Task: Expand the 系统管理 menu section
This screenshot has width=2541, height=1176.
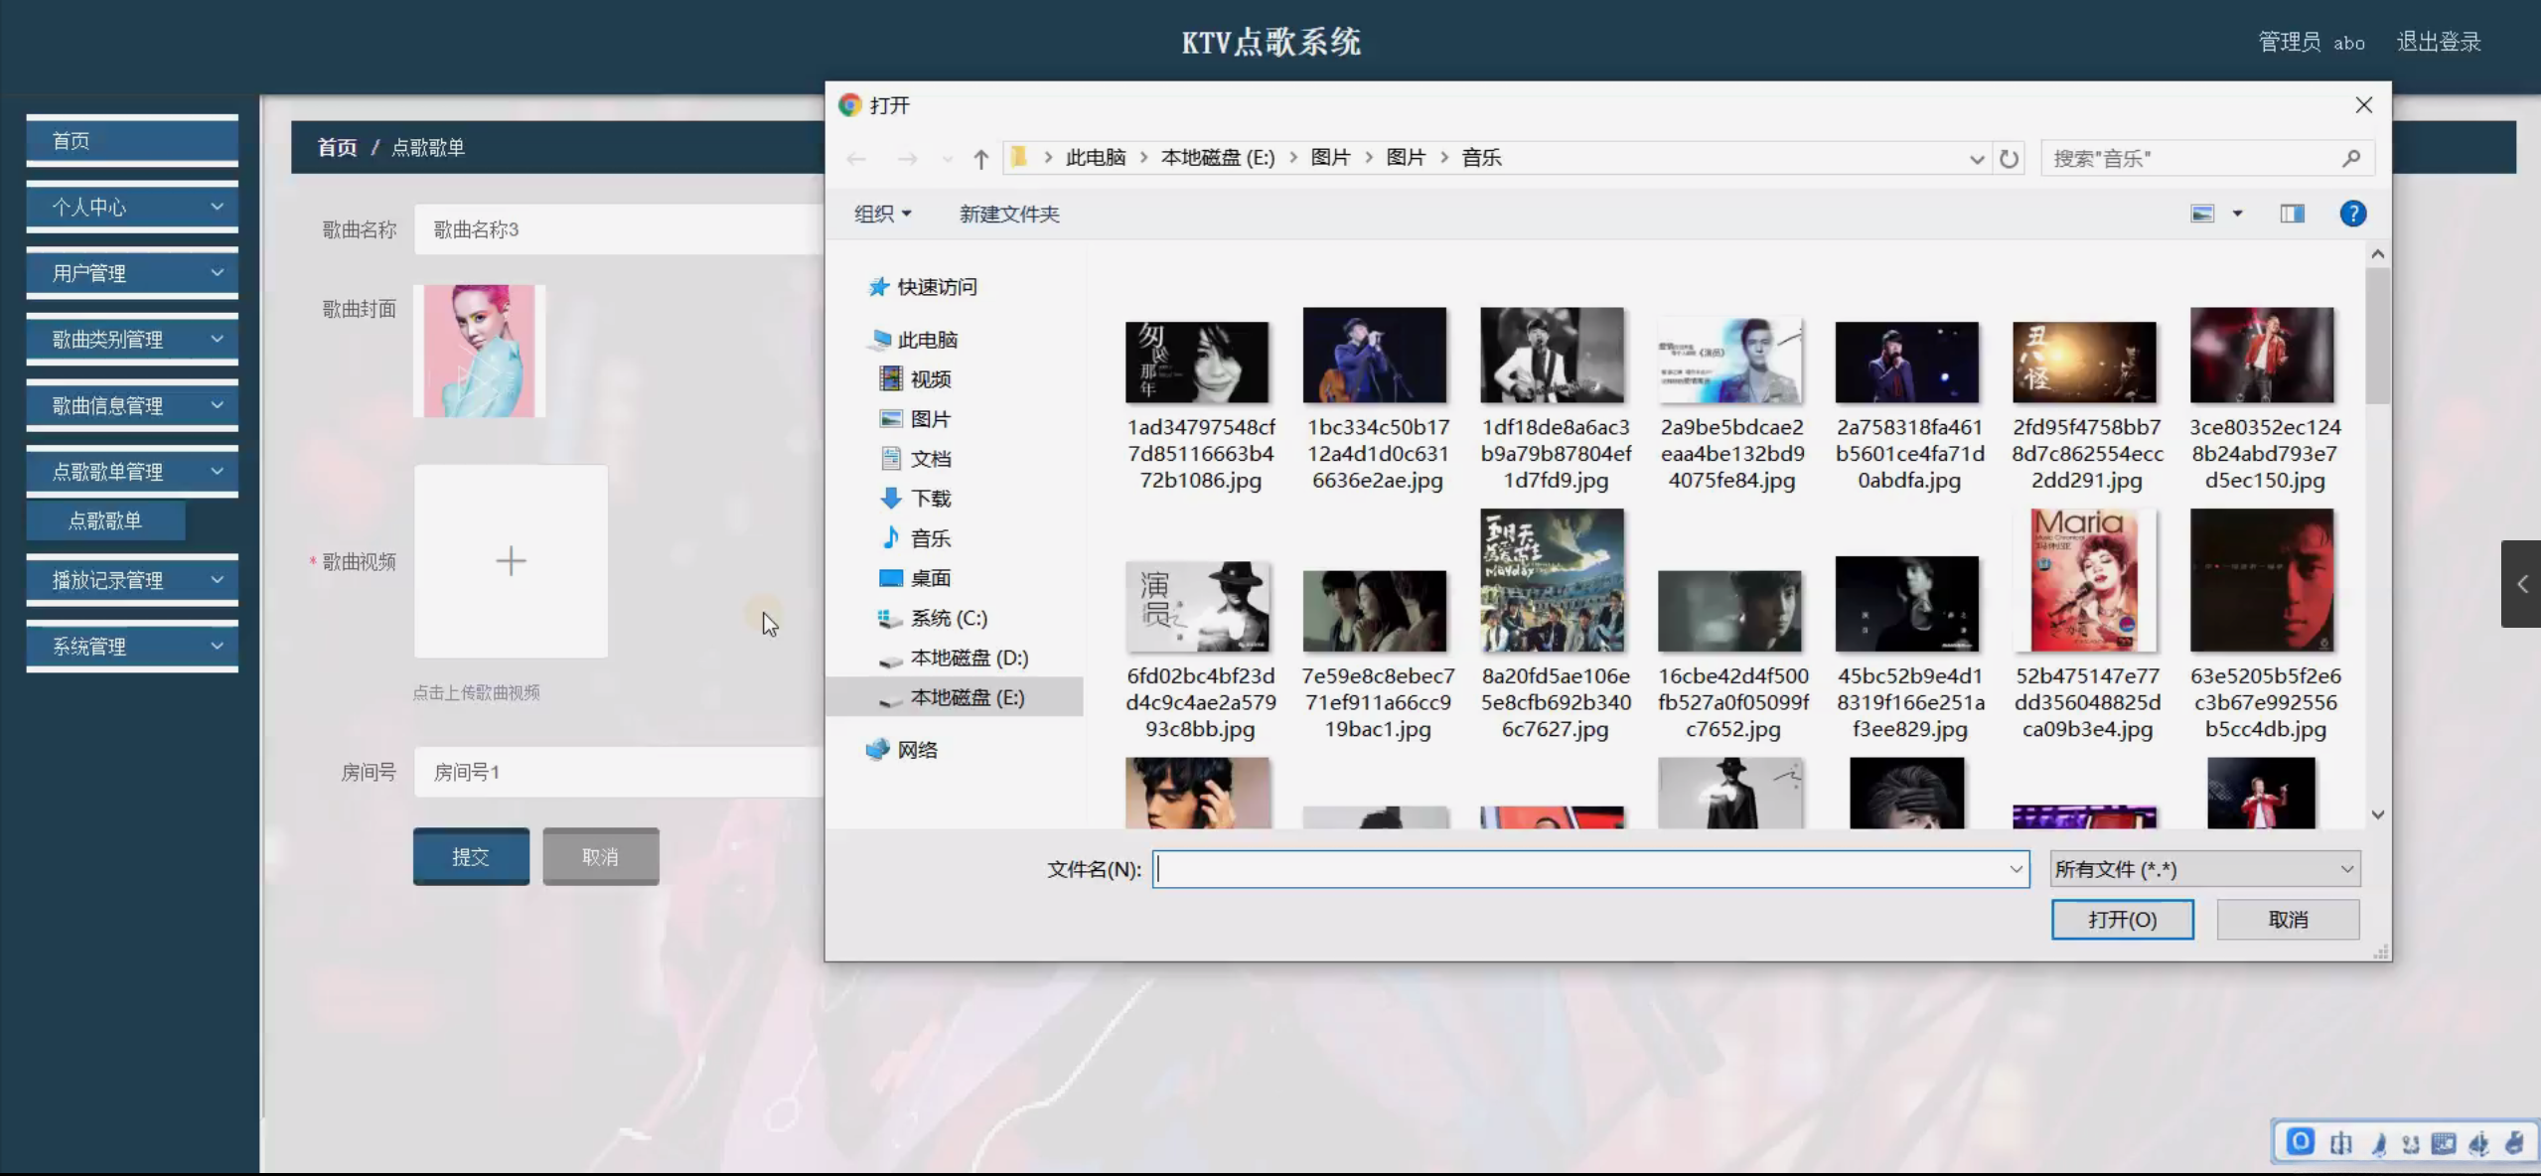Action: (x=131, y=646)
